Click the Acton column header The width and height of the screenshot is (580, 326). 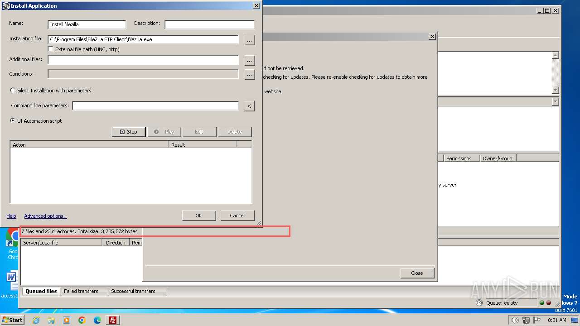89,145
